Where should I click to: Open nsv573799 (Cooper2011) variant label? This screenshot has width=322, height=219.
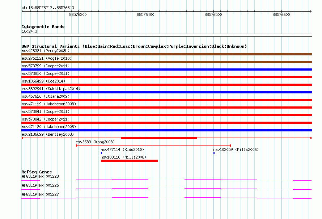(x=46, y=66)
